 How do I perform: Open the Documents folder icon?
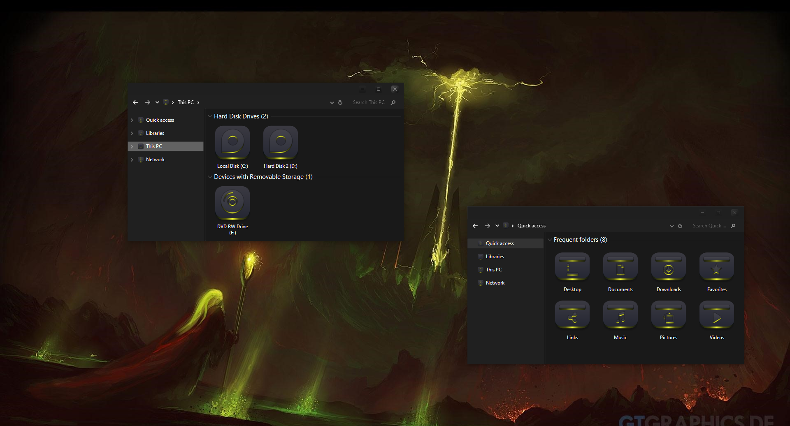click(x=620, y=267)
